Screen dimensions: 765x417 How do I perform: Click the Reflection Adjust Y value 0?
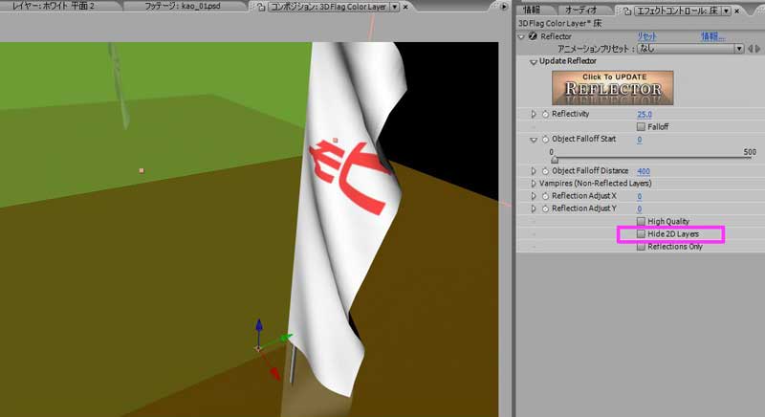pyautogui.click(x=640, y=209)
